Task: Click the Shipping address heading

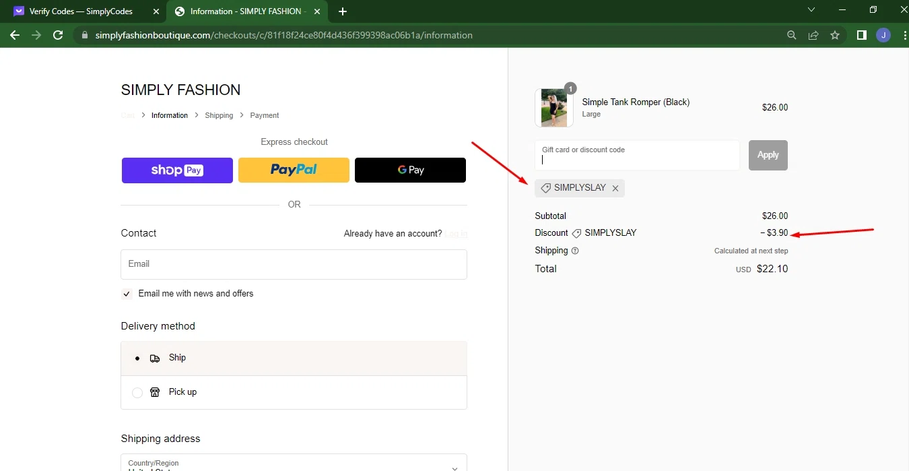Action: pos(160,439)
